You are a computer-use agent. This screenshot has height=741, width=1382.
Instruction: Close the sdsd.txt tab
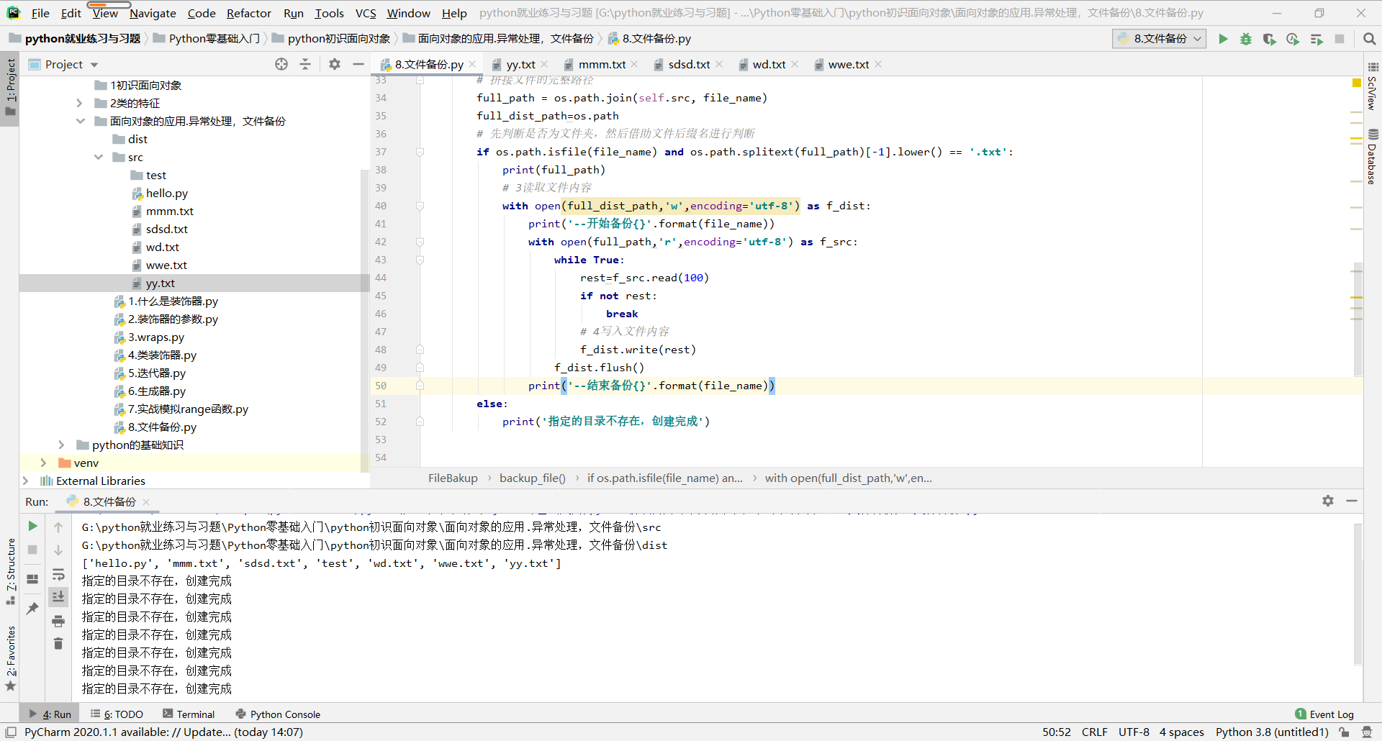(719, 64)
